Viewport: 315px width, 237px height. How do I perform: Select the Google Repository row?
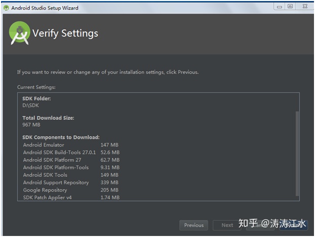tap(71, 190)
